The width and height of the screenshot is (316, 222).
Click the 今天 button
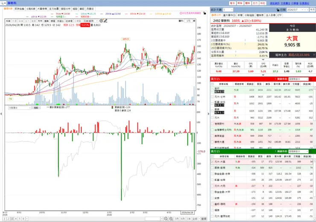[312, 10]
